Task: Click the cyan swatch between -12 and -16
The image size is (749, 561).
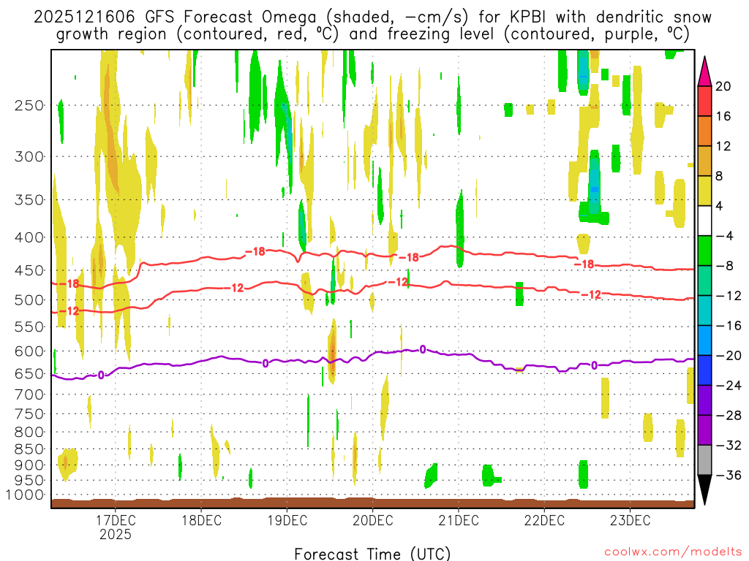Action: [704, 310]
